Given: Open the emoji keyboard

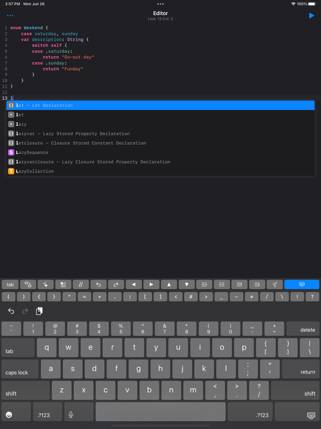Looking at the screenshot, I should [16, 411].
